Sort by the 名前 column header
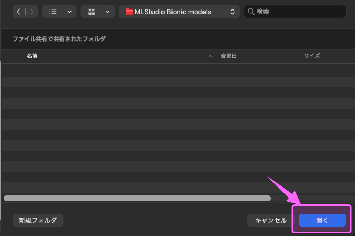The width and height of the screenshot is (355, 236). 32,56
